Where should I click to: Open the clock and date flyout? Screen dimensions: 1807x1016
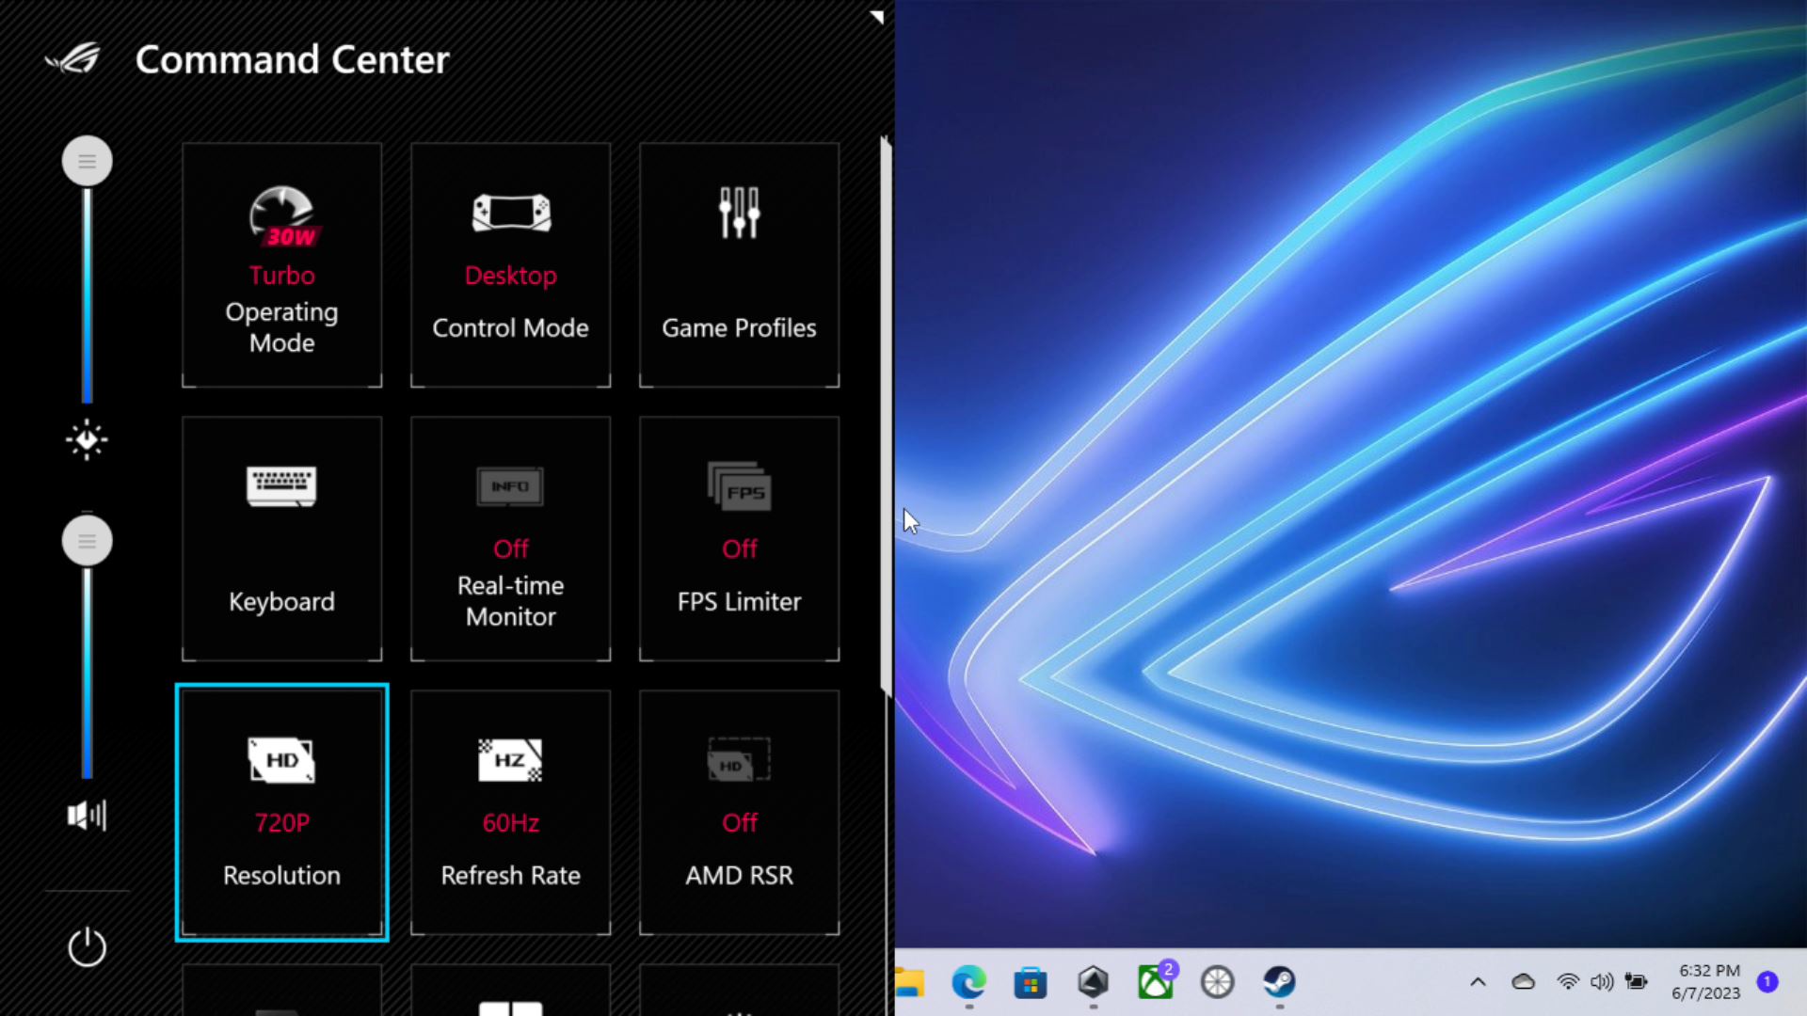point(1708,982)
